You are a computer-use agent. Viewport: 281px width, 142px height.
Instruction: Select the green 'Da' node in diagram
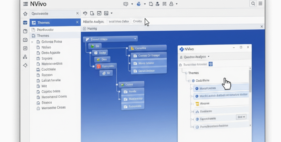click(95, 46)
